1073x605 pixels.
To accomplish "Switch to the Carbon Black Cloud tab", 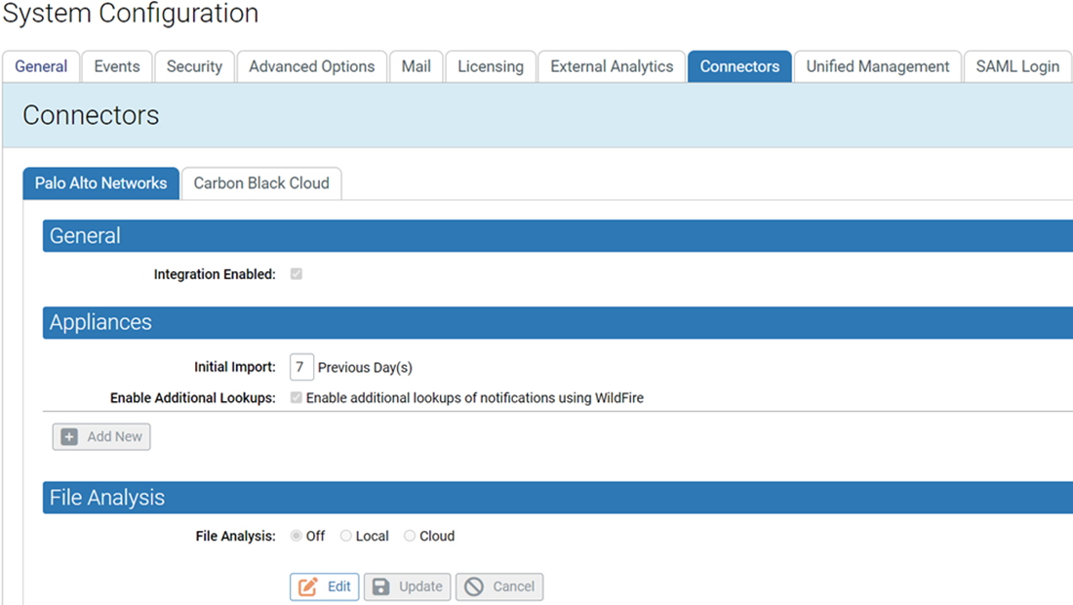I will (x=261, y=183).
